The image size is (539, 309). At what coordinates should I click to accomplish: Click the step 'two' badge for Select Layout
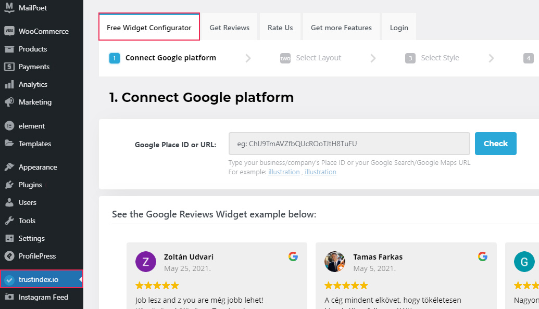pyautogui.click(x=285, y=58)
